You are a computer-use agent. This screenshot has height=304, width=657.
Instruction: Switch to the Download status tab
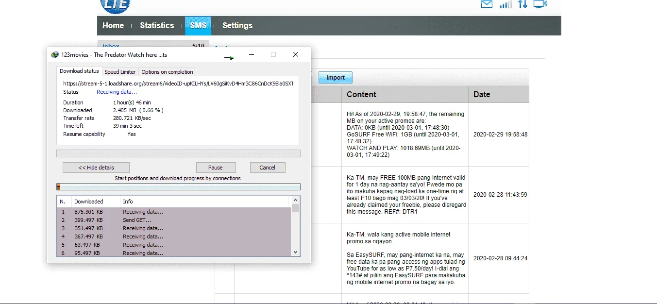tap(79, 71)
